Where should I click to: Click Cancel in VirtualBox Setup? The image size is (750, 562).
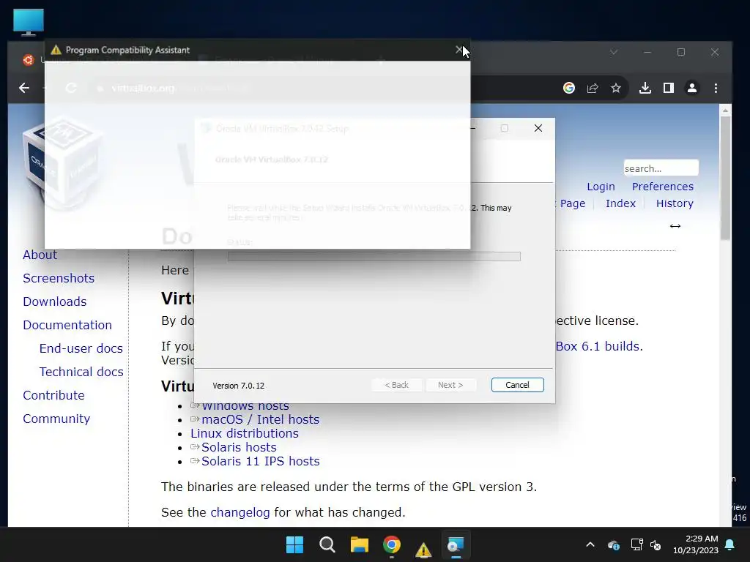pos(518,385)
